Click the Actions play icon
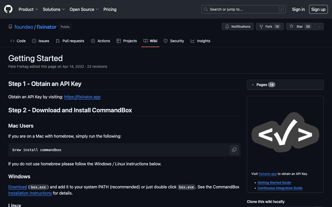This screenshot has width=332, height=207. (x=93, y=41)
